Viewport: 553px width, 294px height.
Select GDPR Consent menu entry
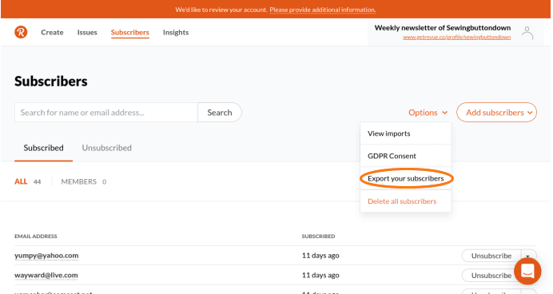click(406, 156)
